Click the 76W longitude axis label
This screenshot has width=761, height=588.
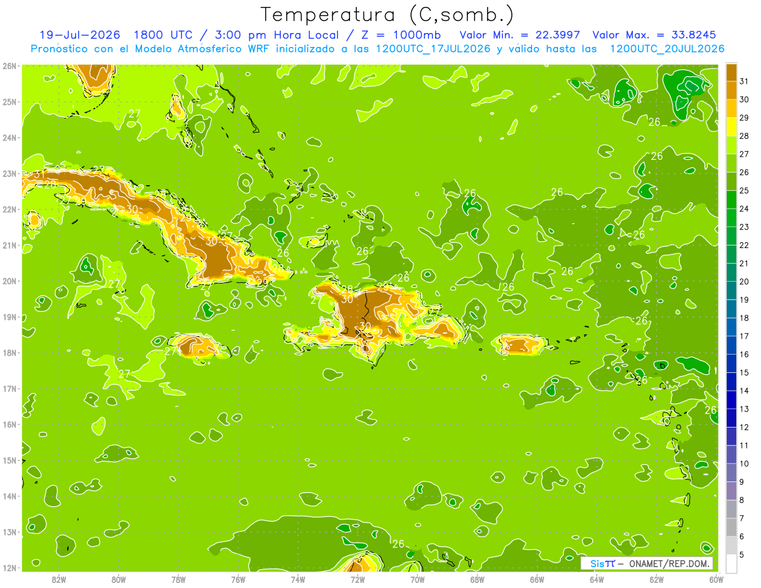[238, 579]
